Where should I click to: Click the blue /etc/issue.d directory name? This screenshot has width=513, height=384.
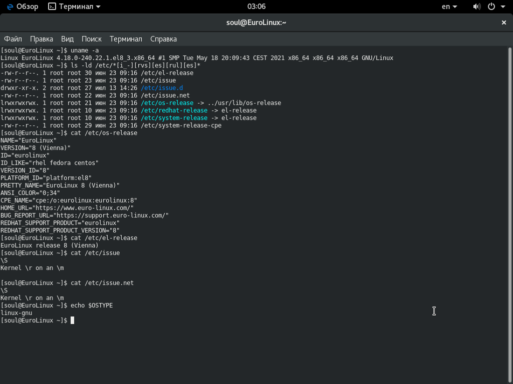(162, 88)
